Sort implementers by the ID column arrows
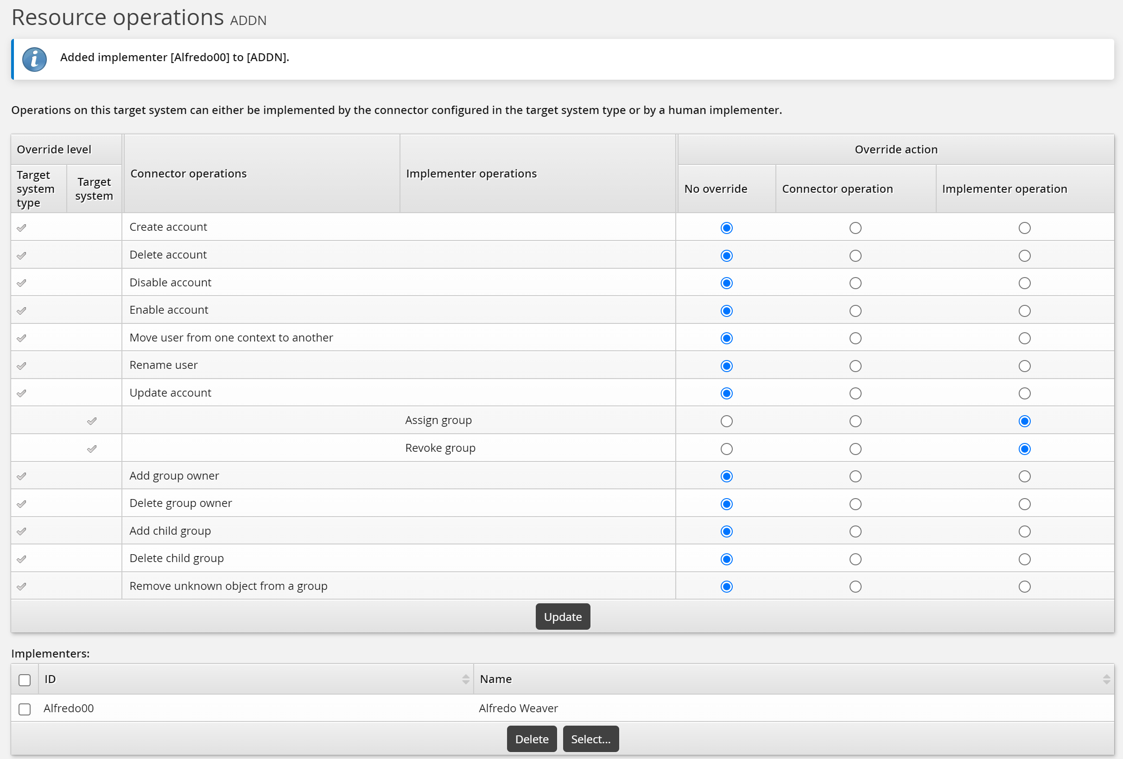The height and width of the screenshot is (759, 1123). (x=465, y=679)
